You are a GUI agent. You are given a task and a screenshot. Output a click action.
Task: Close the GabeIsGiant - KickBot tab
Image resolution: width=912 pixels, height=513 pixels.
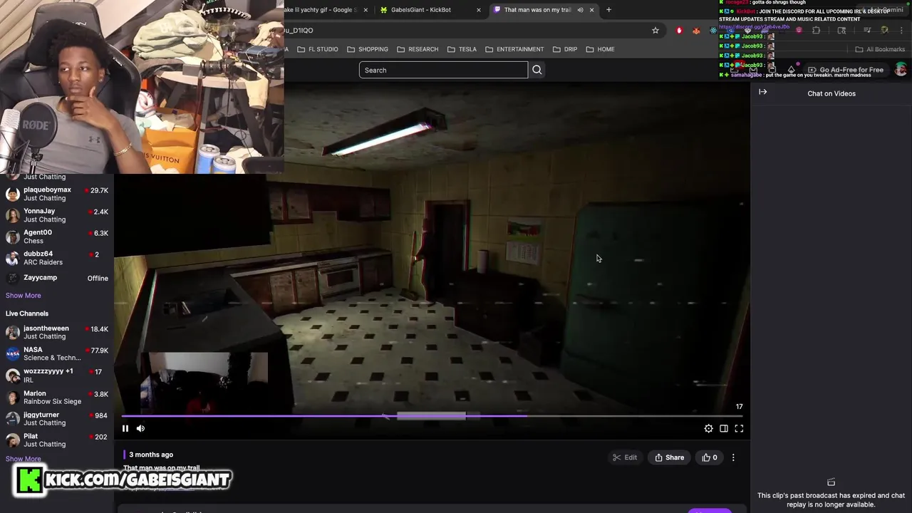[x=479, y=10]
